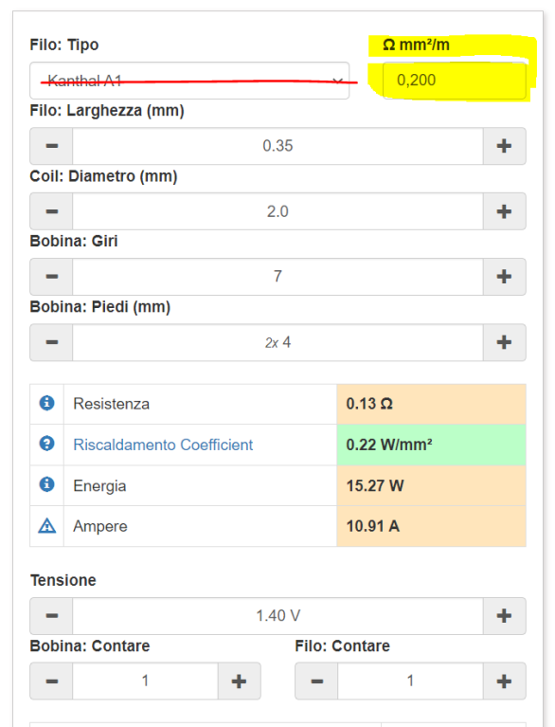
Task: Click info icon beside Resistenza
Action: pyautogui.click(x=46, y=403)
